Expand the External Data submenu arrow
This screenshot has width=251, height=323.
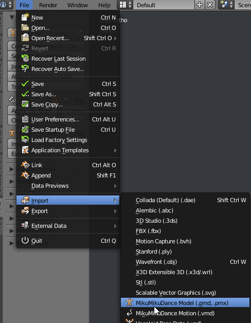click(115, 226)
